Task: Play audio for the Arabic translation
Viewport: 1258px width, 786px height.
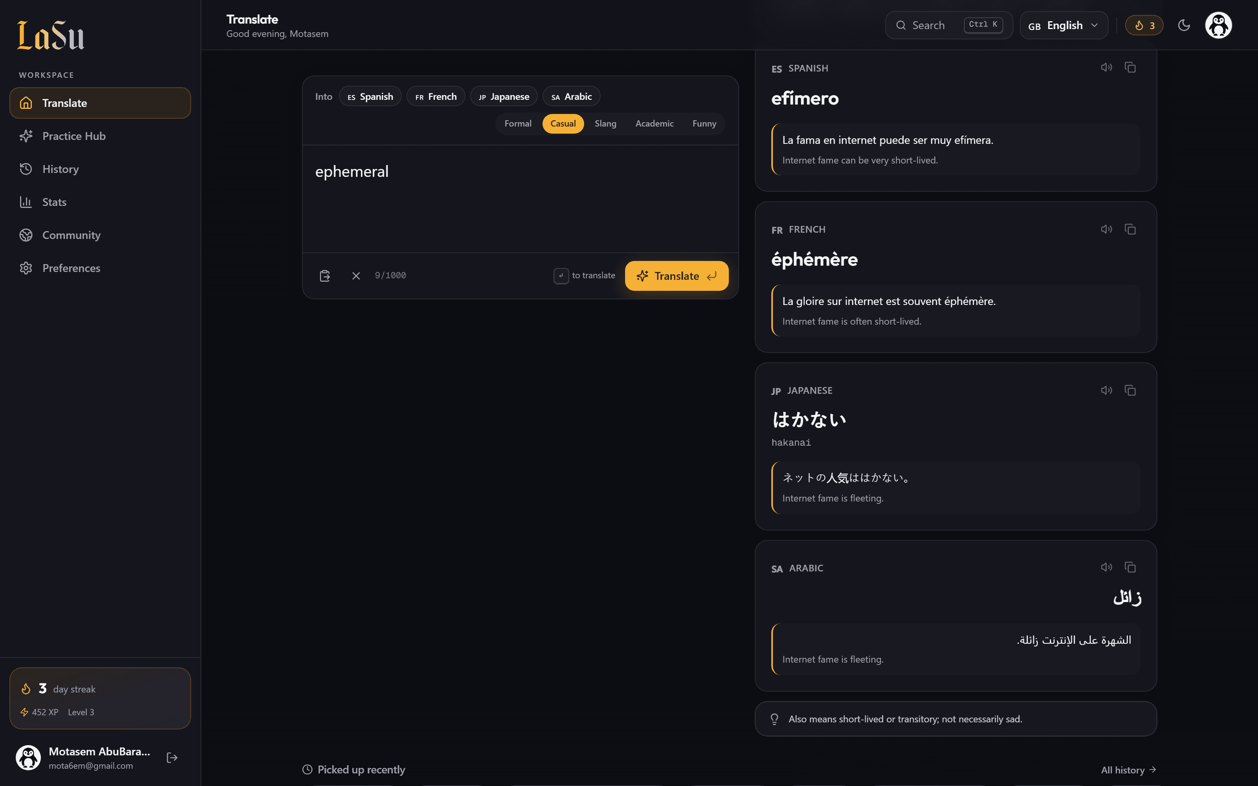Action: [1106, 567]
